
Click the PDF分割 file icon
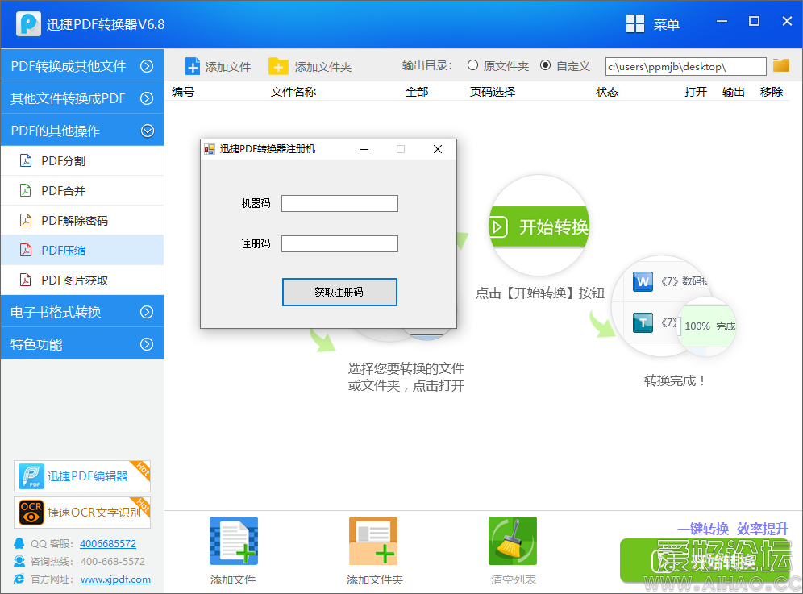click(26, 160)
